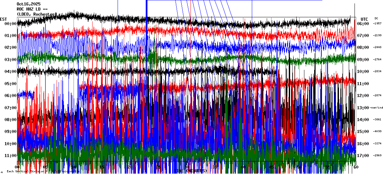Select the 03:00 EST time label
Image resolution: width=383 pixels, height=176 pixels.
11,60
